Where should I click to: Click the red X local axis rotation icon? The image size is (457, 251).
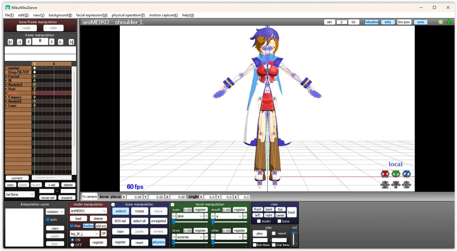tap(385, 174)
